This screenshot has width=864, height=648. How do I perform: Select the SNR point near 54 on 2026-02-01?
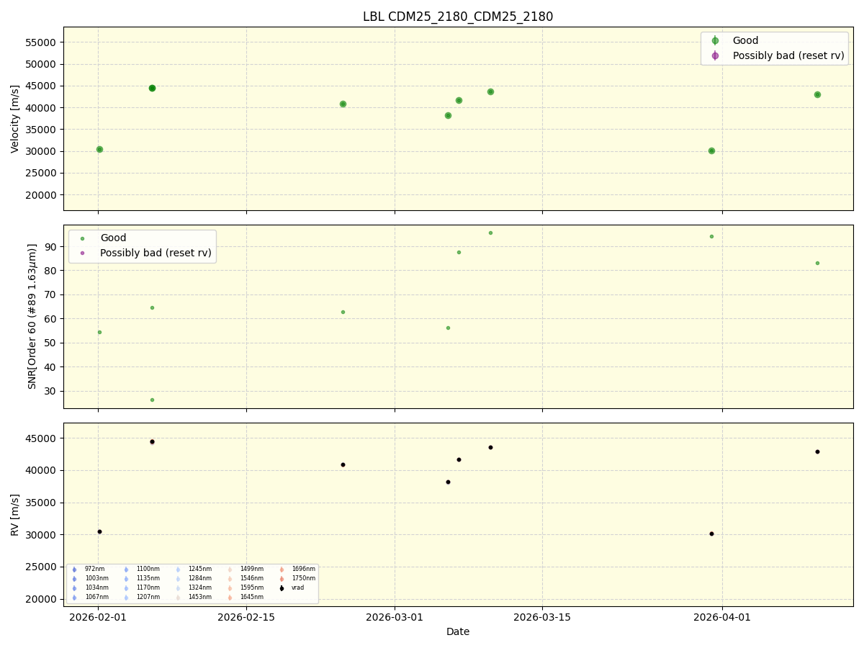point(99,332)
